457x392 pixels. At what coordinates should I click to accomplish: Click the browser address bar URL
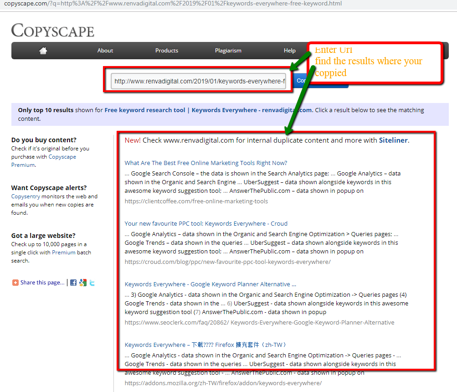coord(173,4)
